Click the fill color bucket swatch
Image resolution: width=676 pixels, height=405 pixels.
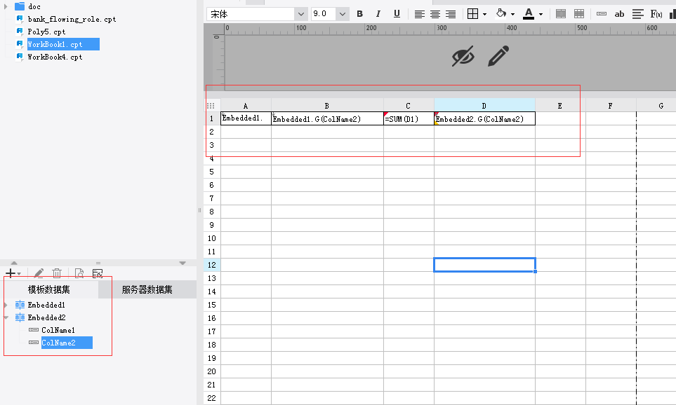501,13
